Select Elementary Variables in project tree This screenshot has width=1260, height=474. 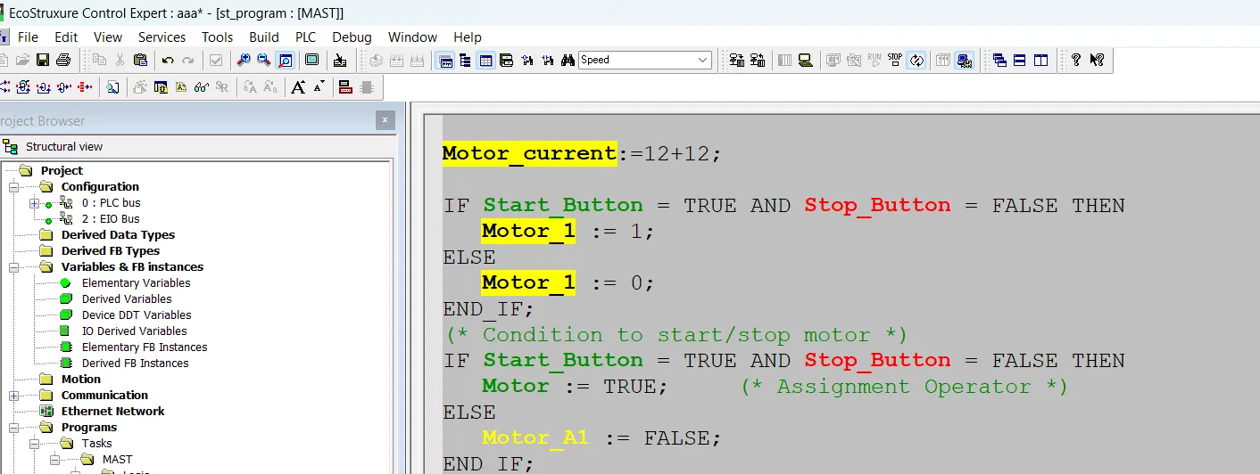(136, 283)
